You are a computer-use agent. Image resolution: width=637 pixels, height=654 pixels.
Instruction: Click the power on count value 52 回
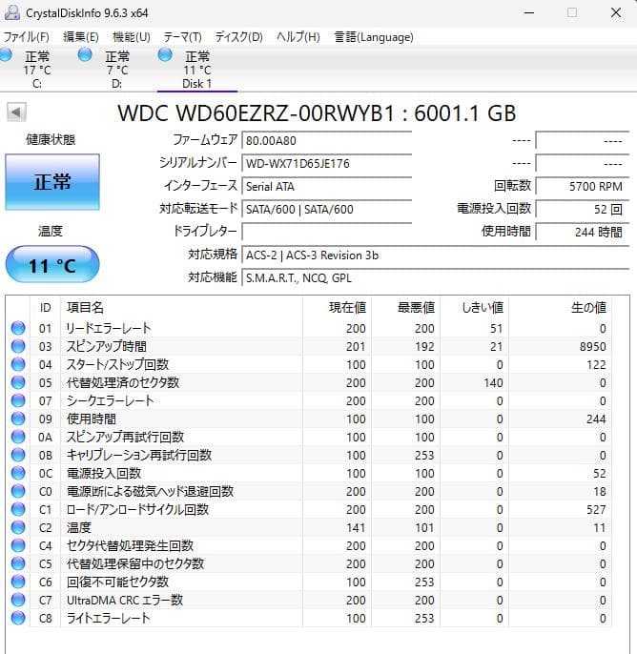[x=583, y=210]
